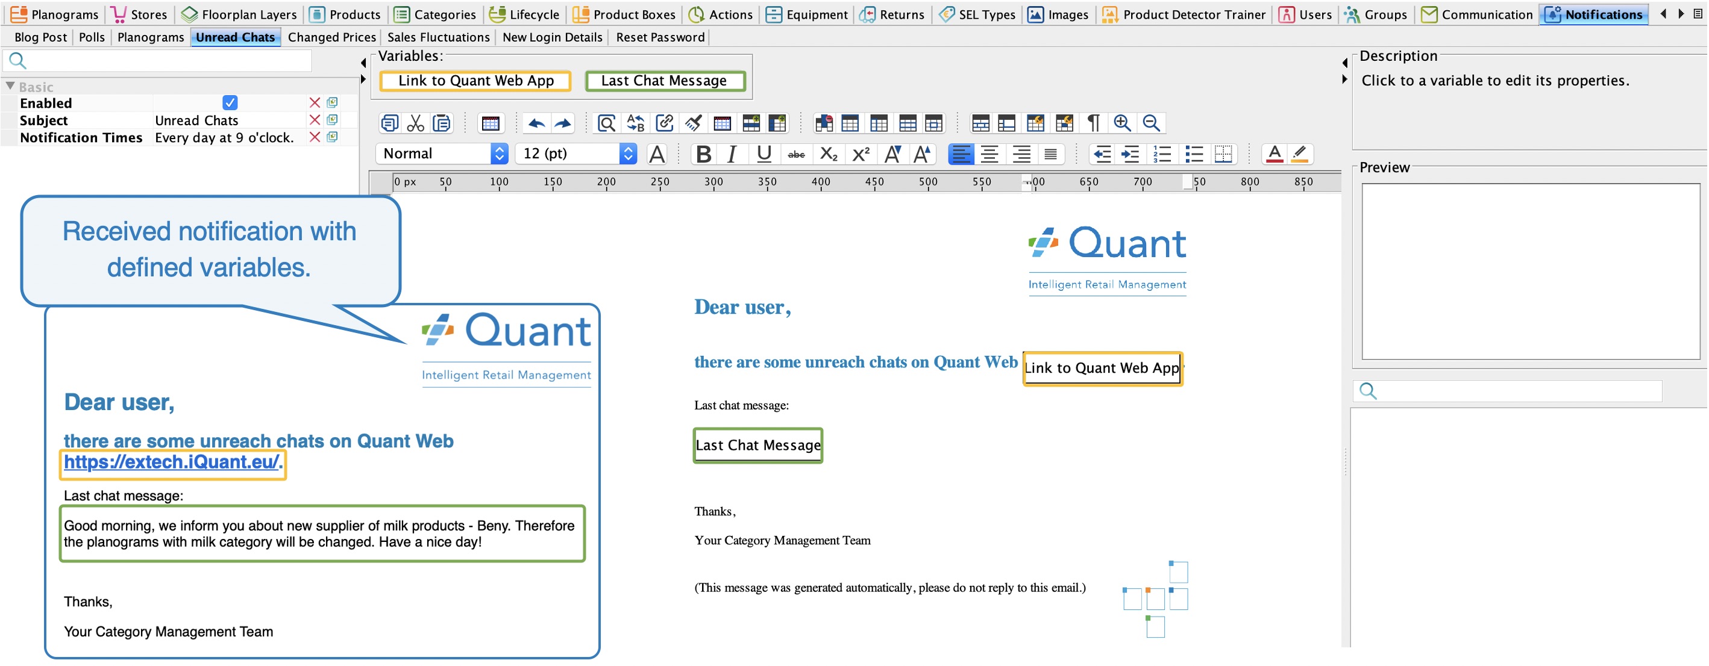Toggle underline formatting
The width and height of the screenshot is (1709, 666).
click(764, 154)
